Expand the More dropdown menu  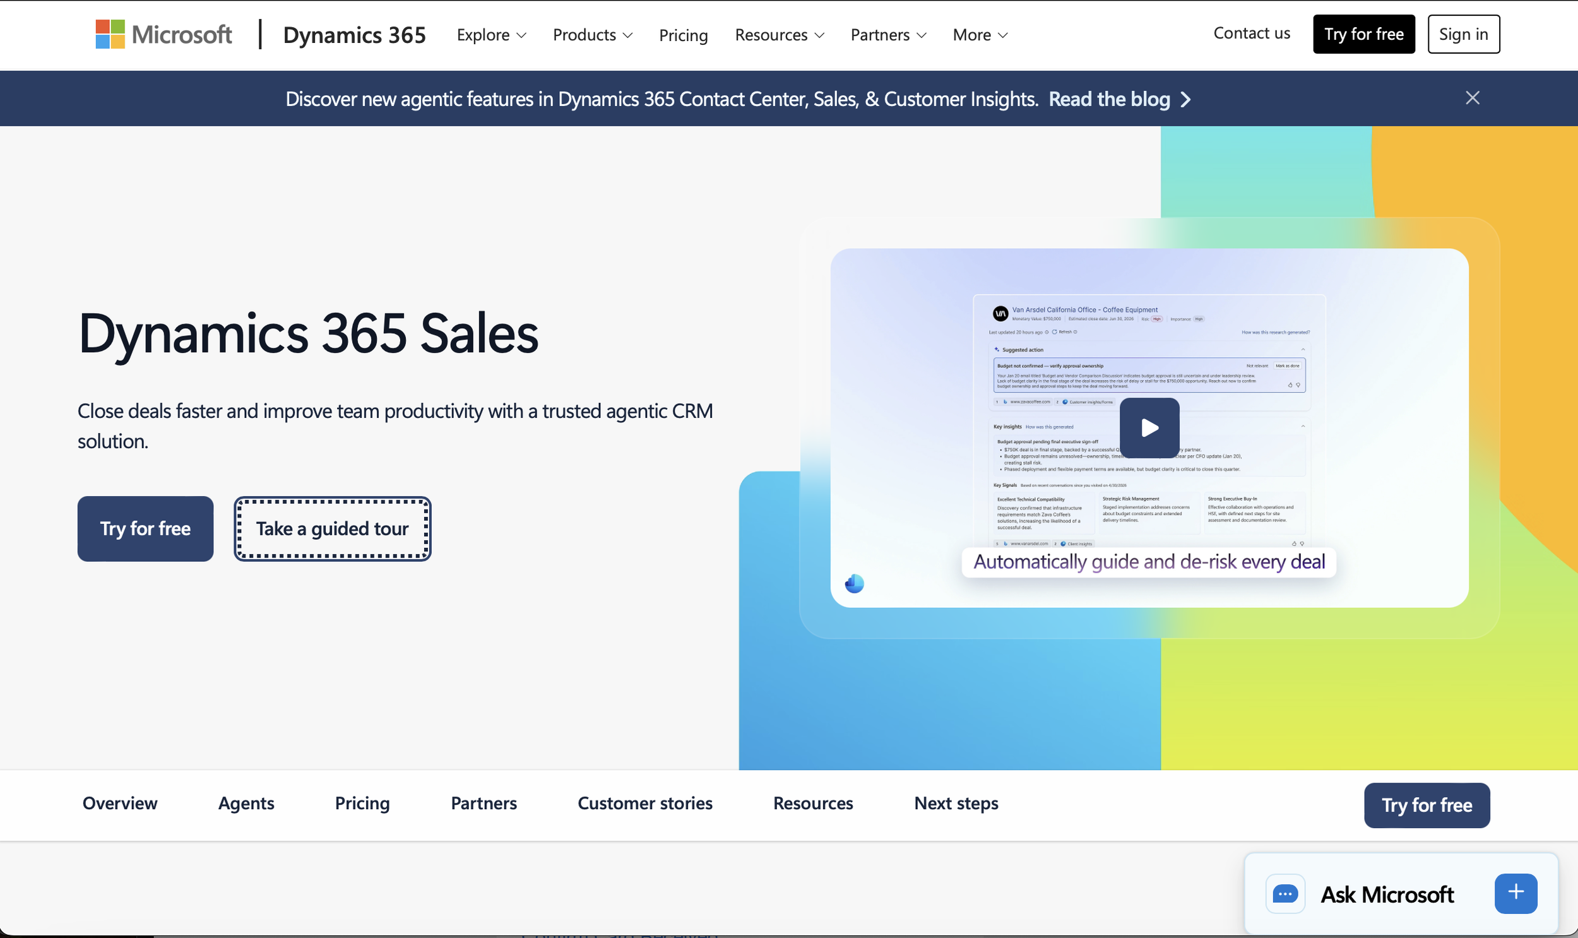tap(980, 35)
